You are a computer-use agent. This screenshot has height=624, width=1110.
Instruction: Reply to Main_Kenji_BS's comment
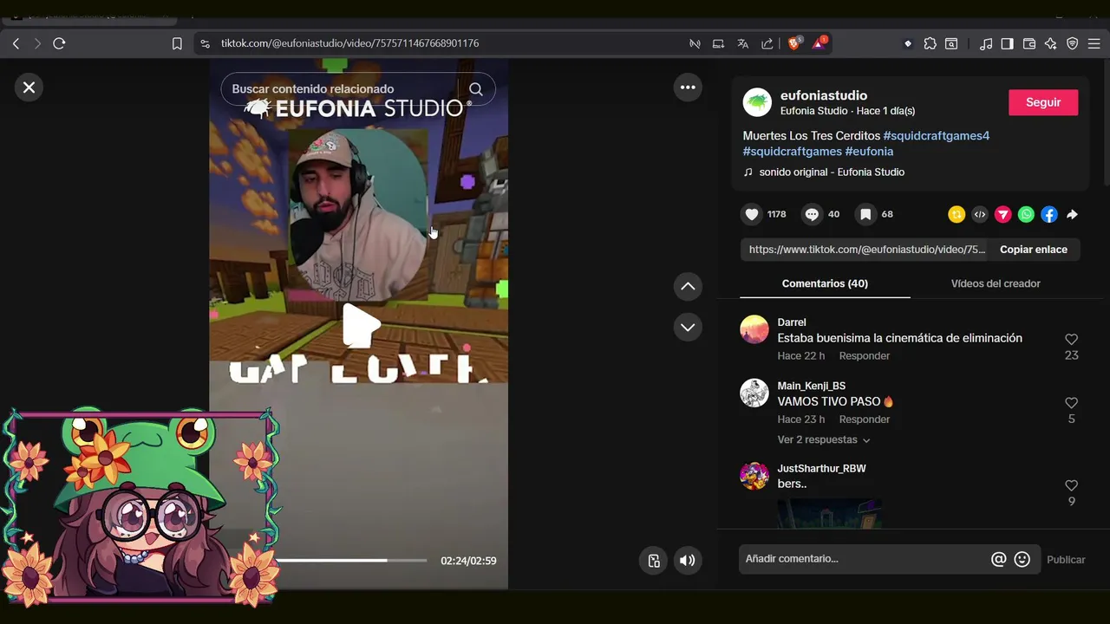coord(865,419)
